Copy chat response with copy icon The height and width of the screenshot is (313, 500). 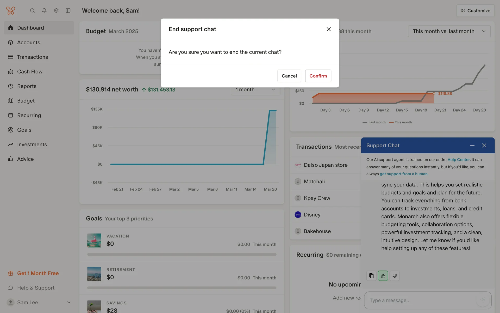point(371,276)
